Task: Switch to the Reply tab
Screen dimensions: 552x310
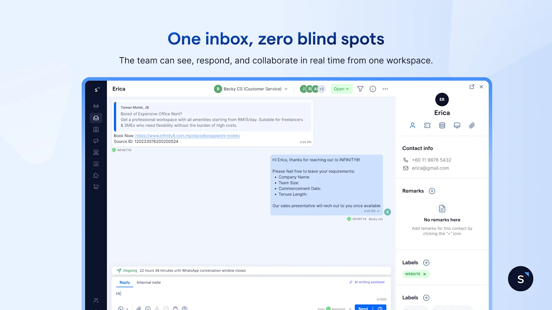Action: (x=125, y=282)
